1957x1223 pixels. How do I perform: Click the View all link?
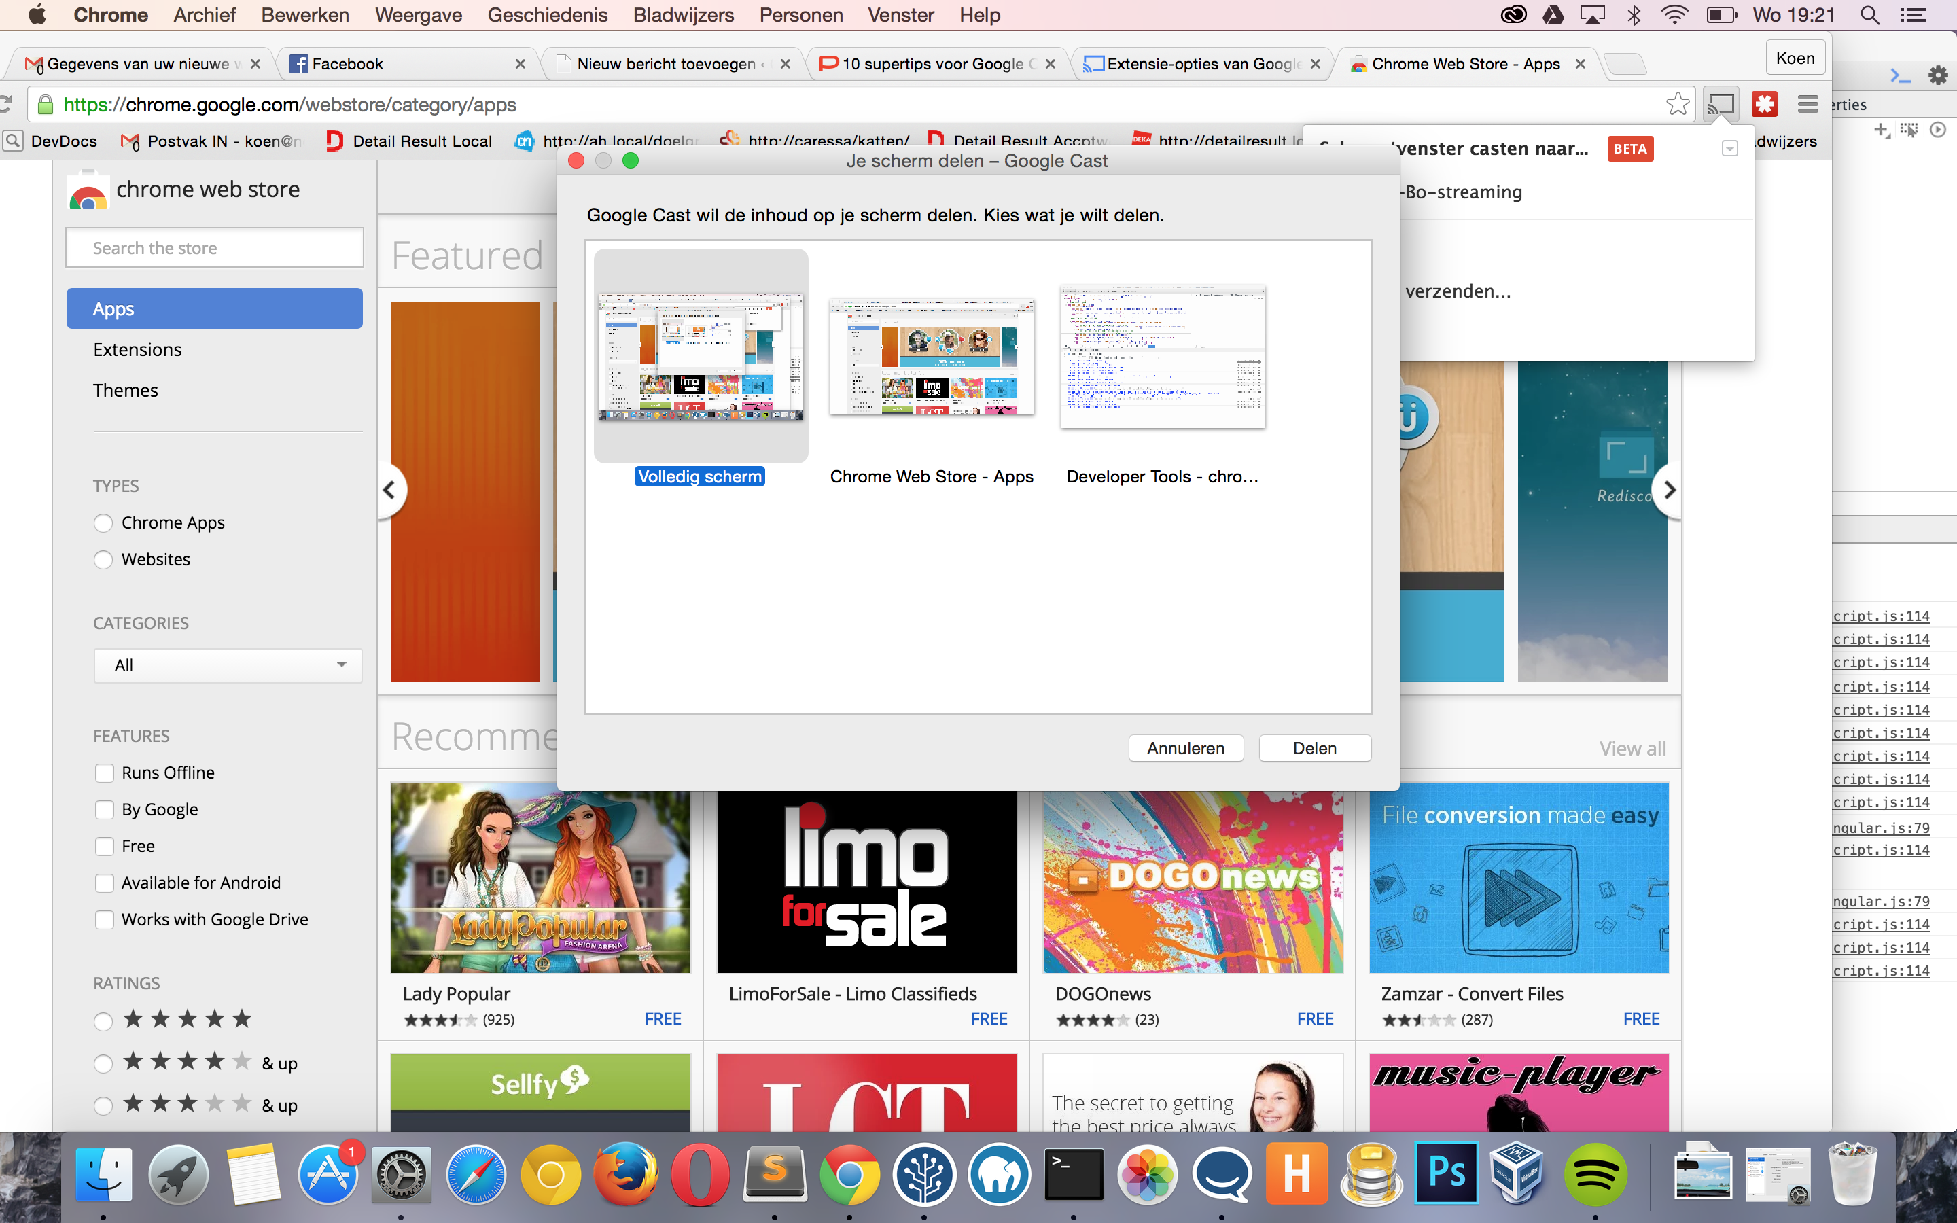click(x=1632, y=748)
